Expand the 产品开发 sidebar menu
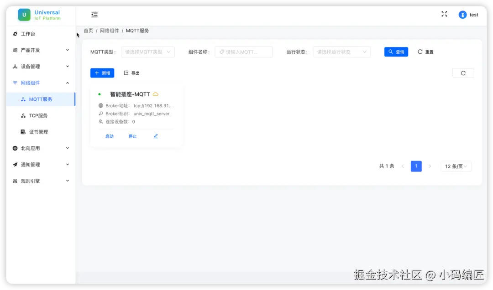Screen dimensions: 493x290 [x=41, y=50]
